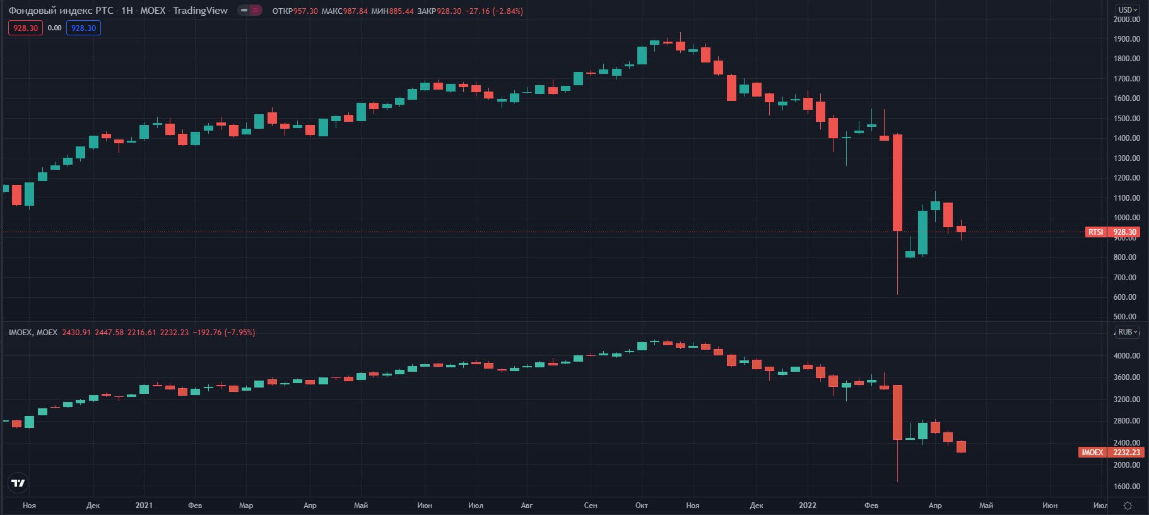Click the −192.76 (−7.95%) change value

tap(224, 332)
